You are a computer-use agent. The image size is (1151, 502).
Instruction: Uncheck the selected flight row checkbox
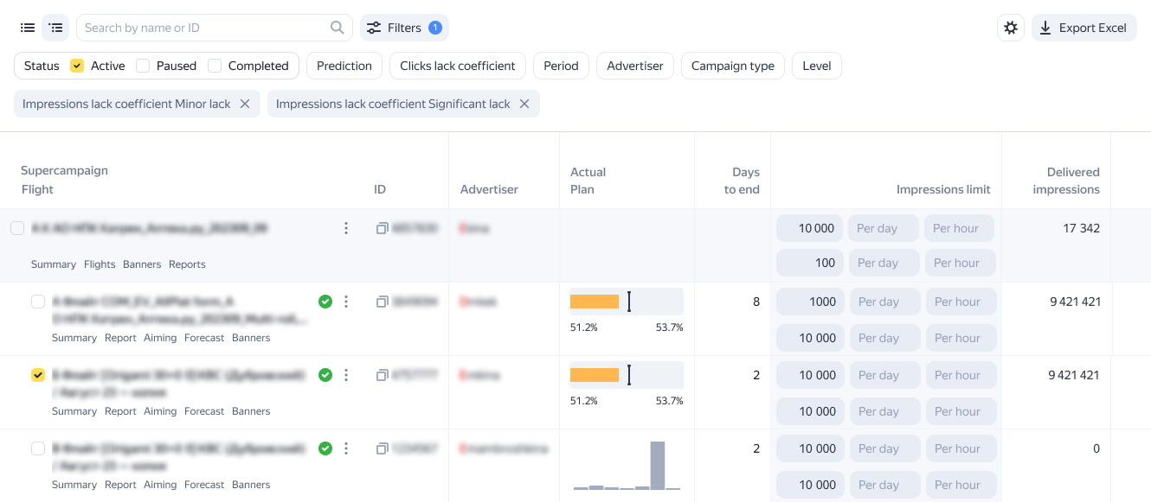point(38,375)
